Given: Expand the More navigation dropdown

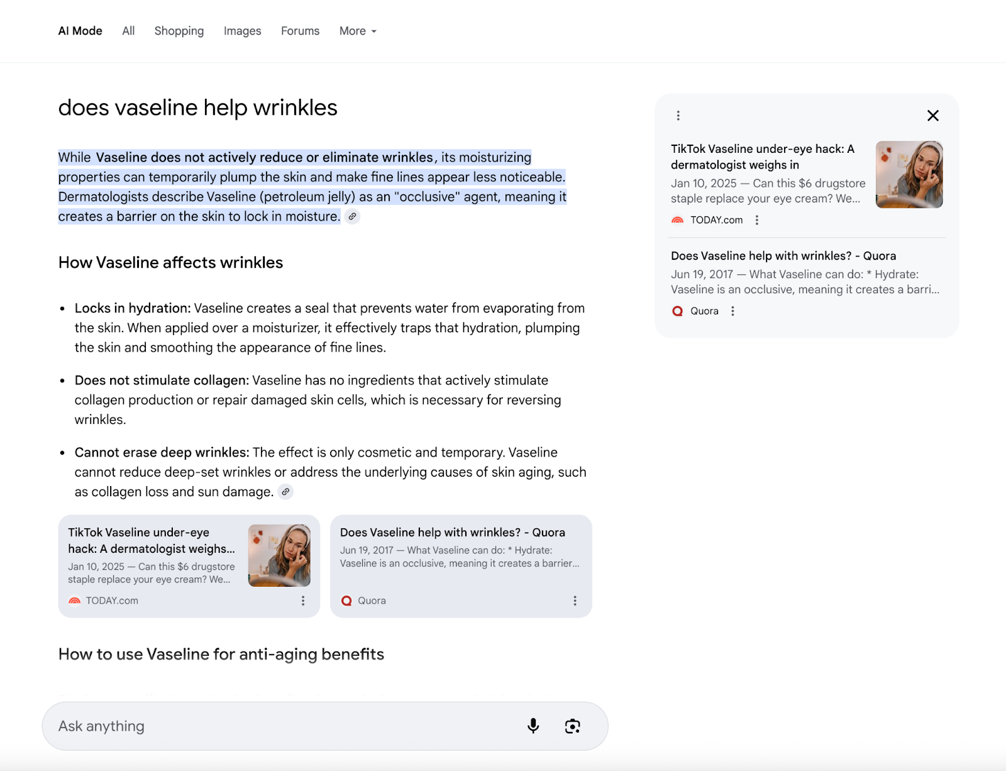Looking at the screenshot, I should pyautogui.click(x=357, y=30).
